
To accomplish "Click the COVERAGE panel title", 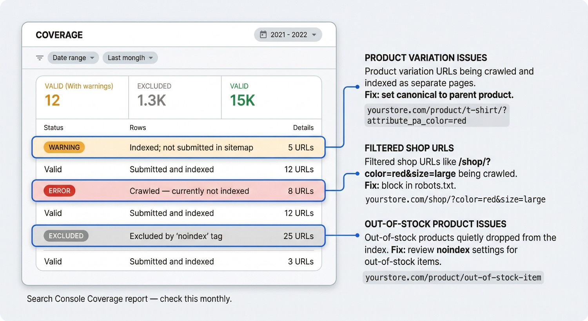I will pos(59,35).
